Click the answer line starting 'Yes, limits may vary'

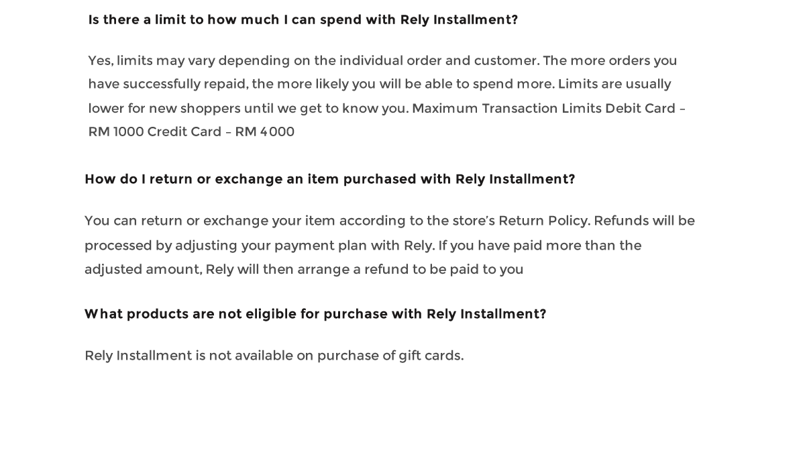coord(382,61)
